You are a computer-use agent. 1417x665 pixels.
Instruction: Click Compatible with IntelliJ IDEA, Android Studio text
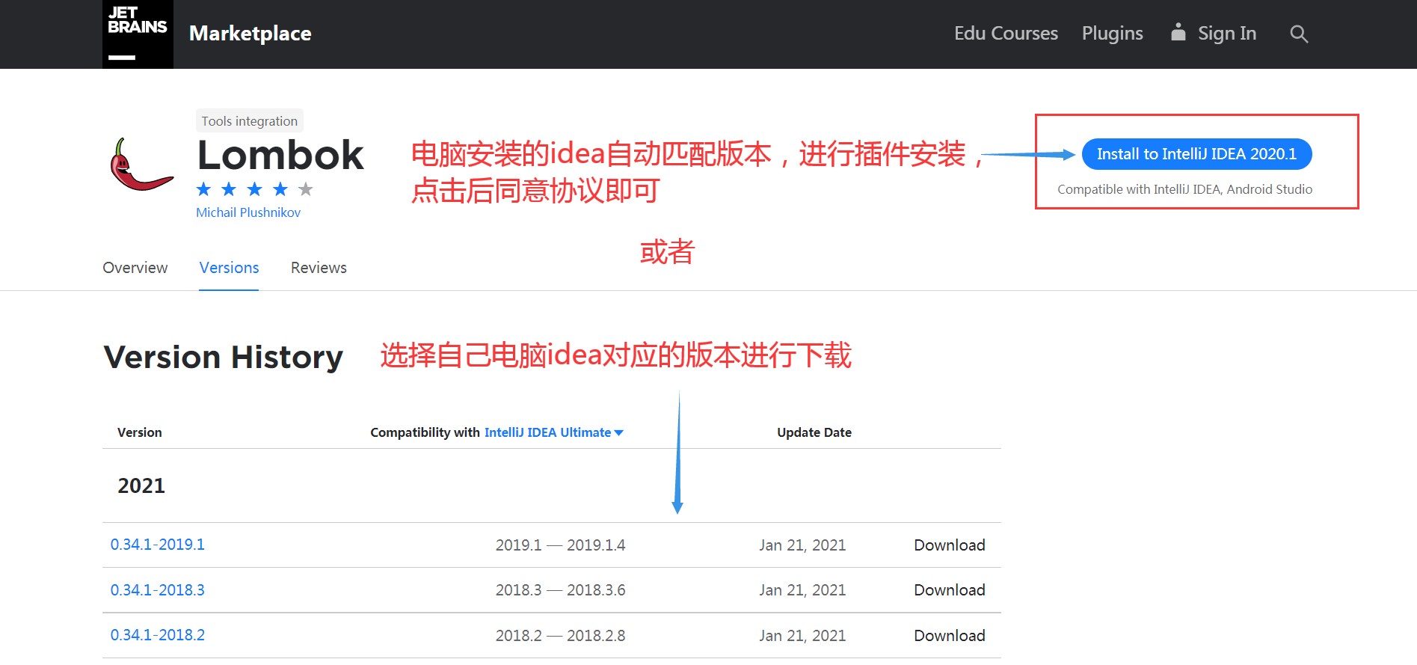pos(1185,189)
